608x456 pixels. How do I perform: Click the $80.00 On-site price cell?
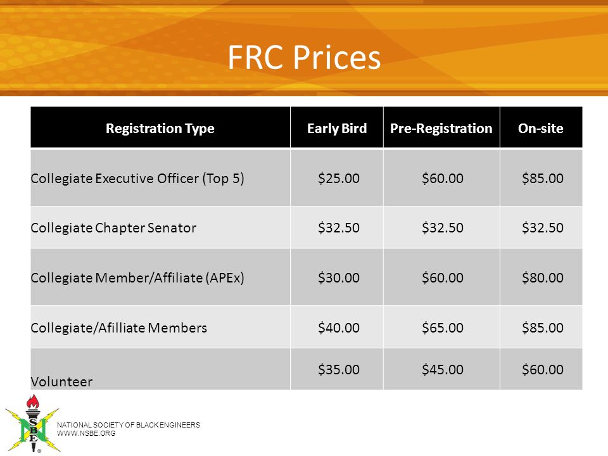(541, 277)
